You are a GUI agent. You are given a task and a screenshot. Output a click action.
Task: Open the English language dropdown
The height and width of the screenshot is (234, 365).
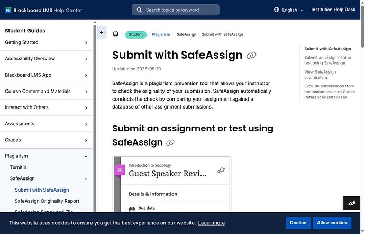[293, 10]
